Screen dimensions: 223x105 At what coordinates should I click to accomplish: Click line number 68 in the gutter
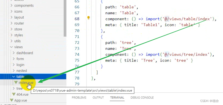tap(77, 19)
